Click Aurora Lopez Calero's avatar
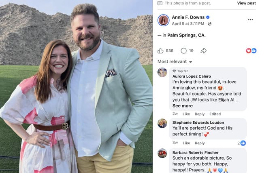260x173 pixels. coord(162,72)
